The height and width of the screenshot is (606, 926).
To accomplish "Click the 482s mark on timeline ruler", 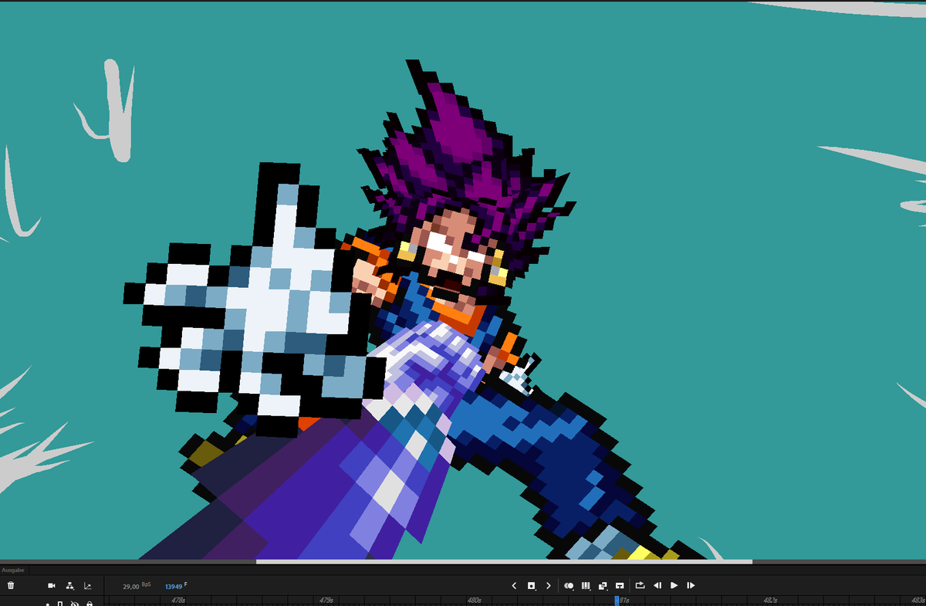I will click(770, 600).
